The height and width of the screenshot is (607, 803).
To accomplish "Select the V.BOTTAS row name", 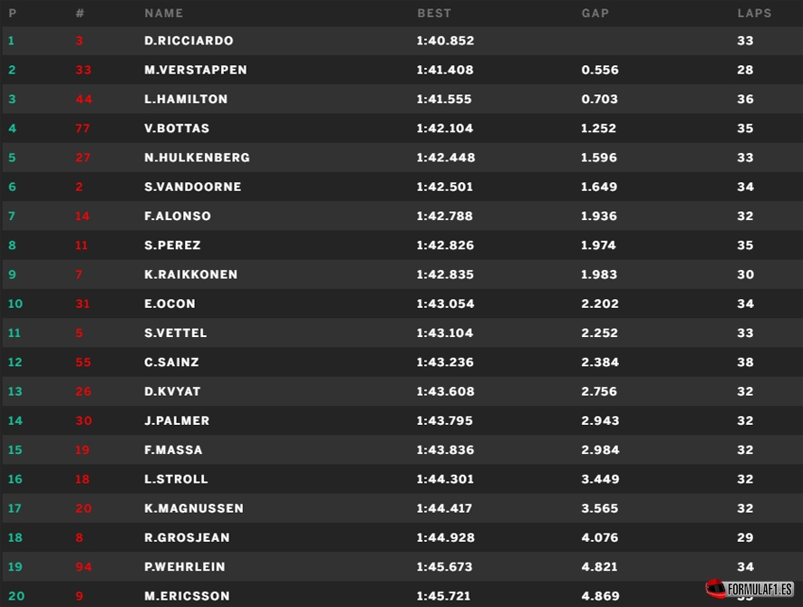I will pos(177,129).
